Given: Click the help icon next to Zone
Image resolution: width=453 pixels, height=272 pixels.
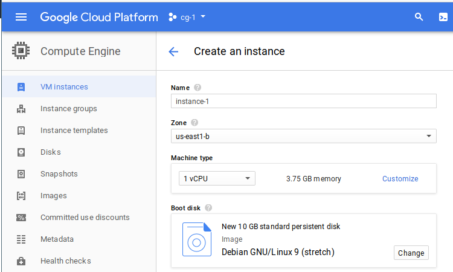Looking at the screenshot, I should [x=194, y=123].
